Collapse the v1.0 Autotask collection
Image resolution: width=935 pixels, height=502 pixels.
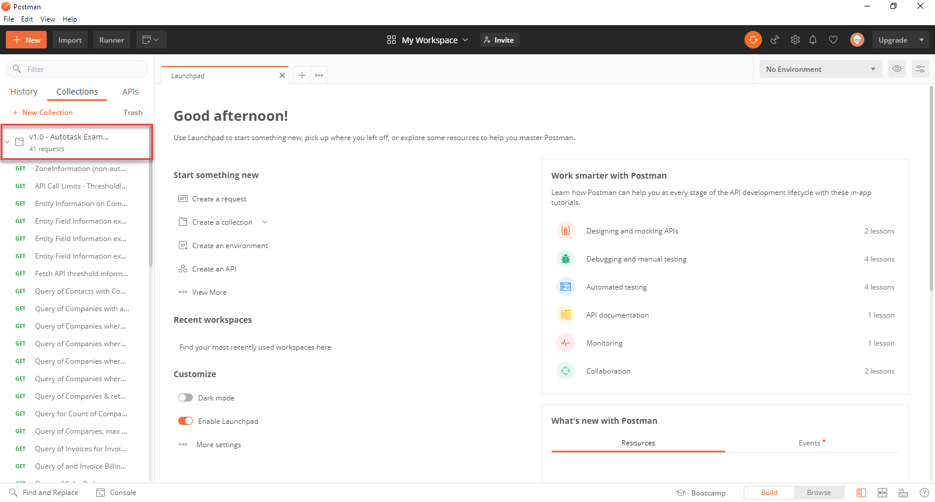pyautogui.click(x=7, y=142)
